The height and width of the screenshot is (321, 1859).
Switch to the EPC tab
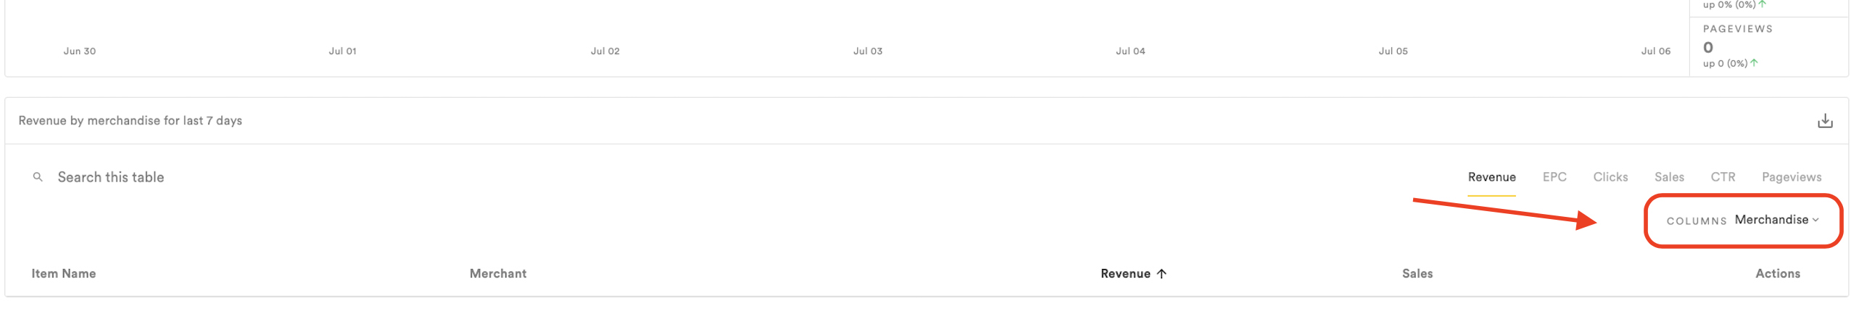(1554, 177)
